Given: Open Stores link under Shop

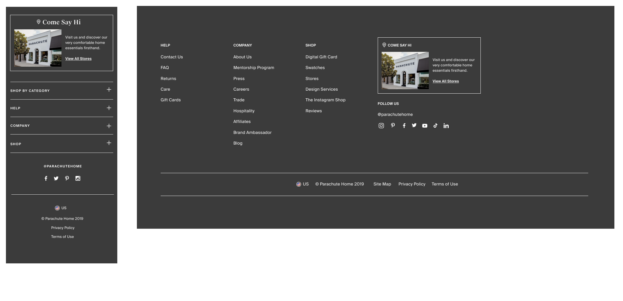Looking at the screenshot, I should 312,79.
